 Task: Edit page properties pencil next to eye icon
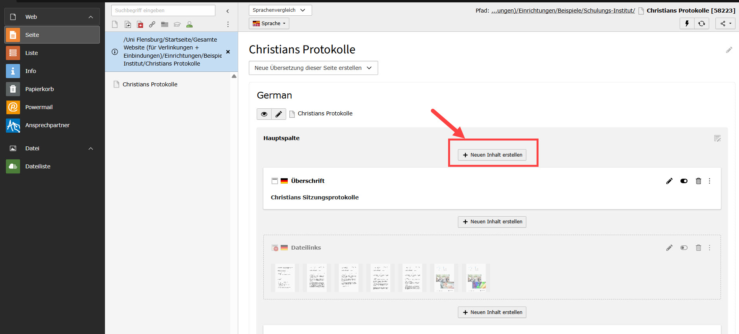point(278,114)
